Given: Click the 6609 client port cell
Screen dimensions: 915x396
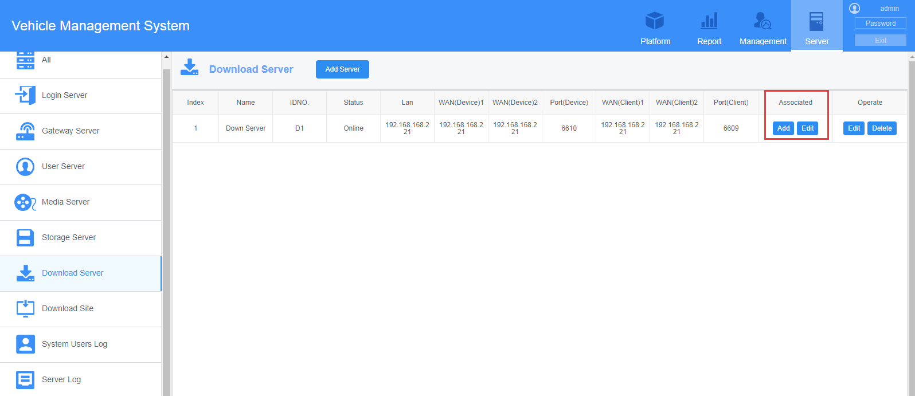Looking at the screenshot, I should point(731,128).
